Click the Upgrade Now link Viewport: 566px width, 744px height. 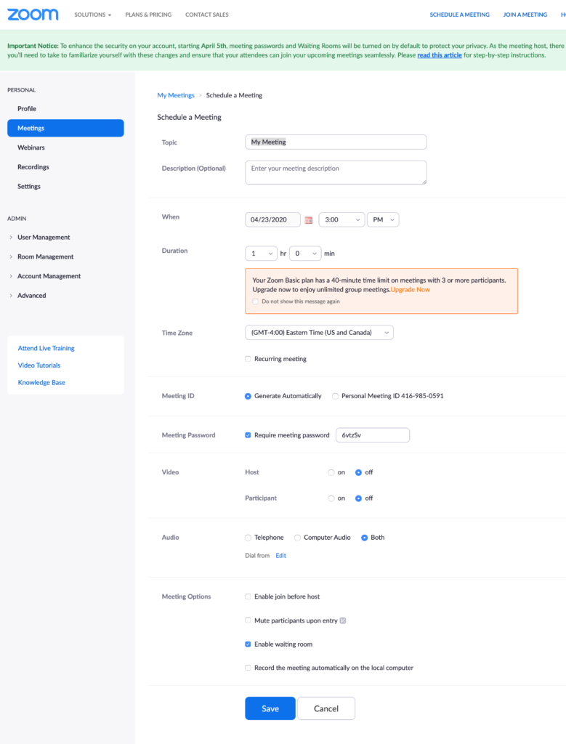pos(411,289)
